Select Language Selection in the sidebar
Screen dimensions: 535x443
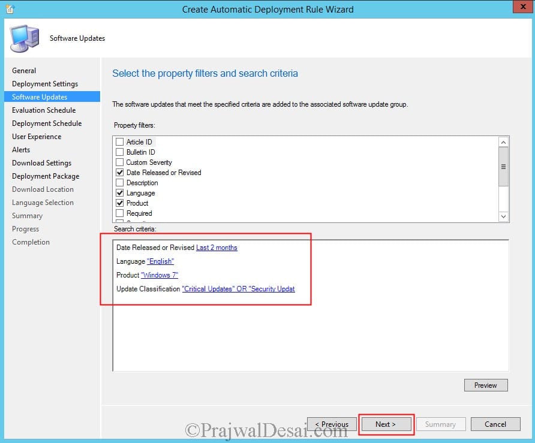43,203
